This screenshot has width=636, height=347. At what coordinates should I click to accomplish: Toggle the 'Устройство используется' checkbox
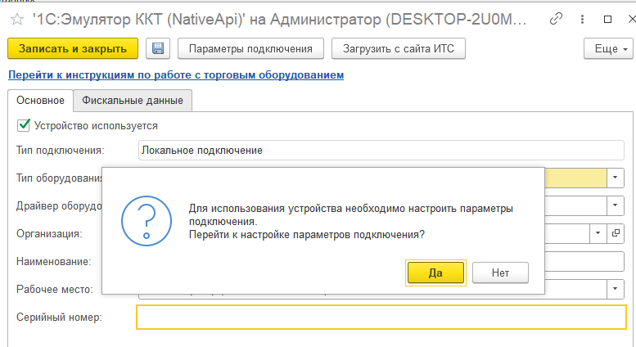[x=23, y=125]
